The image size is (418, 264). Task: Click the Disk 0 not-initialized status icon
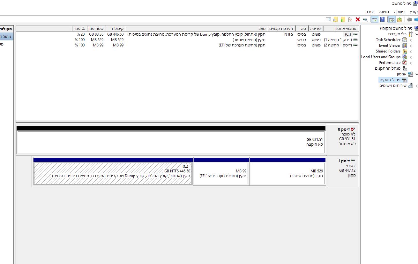[352, 129]
